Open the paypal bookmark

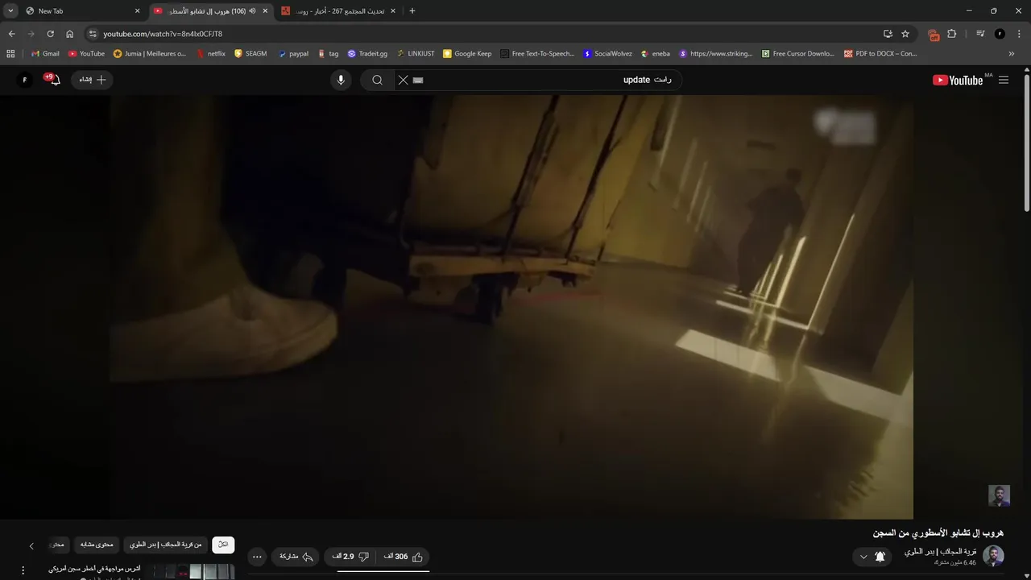[x=293, y=54]
